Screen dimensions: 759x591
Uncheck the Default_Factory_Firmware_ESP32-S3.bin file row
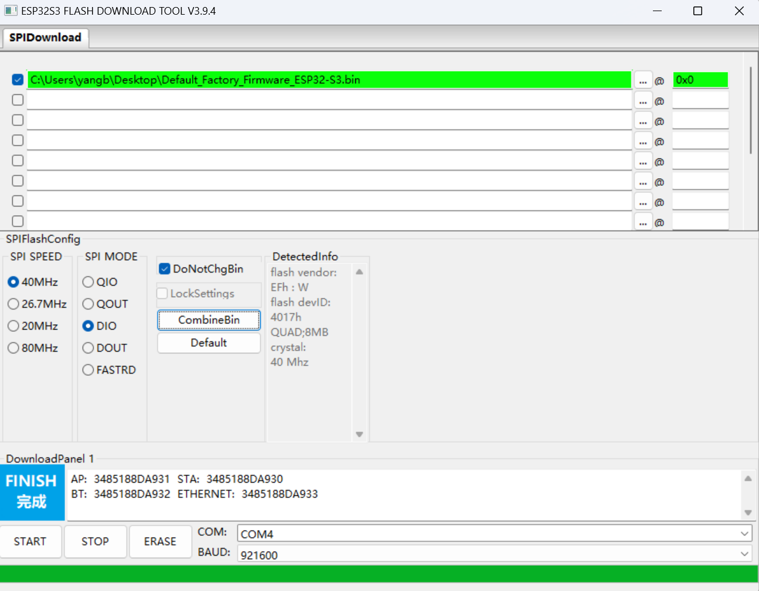click(18, 80)
